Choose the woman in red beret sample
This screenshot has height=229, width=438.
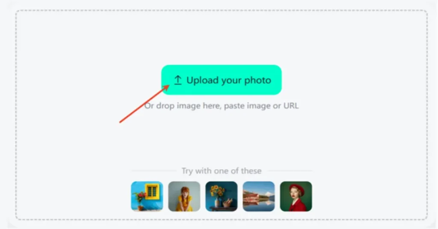(x=296, y=197)
